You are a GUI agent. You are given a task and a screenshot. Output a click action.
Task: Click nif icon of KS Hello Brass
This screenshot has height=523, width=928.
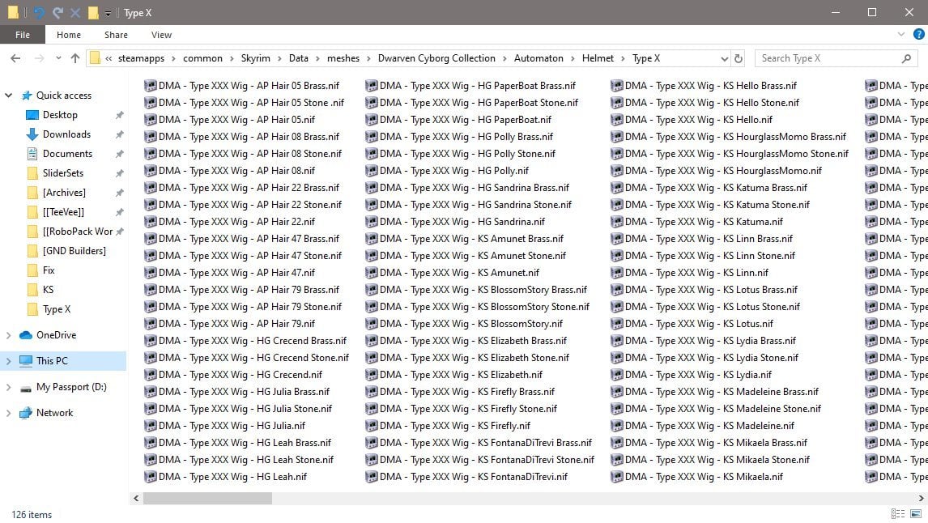tap(616, 86)
